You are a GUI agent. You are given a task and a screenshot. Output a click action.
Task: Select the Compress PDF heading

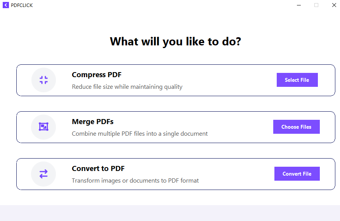[97, 75]
